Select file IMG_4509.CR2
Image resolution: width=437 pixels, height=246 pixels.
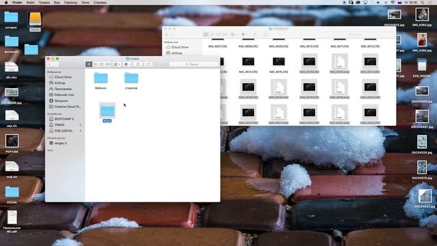279,46
